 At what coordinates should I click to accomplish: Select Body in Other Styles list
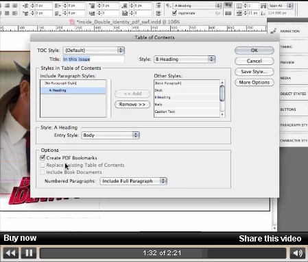click(x=187, y=105)
